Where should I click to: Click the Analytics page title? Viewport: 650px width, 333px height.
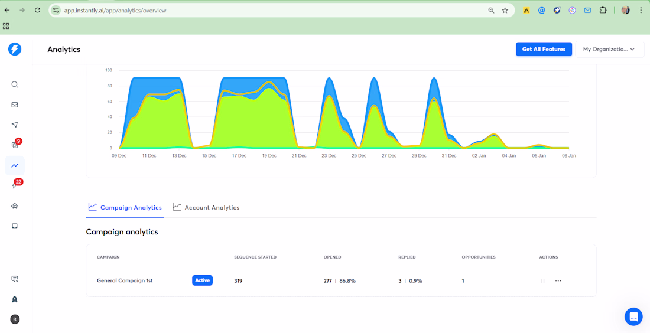pos(64,49)
